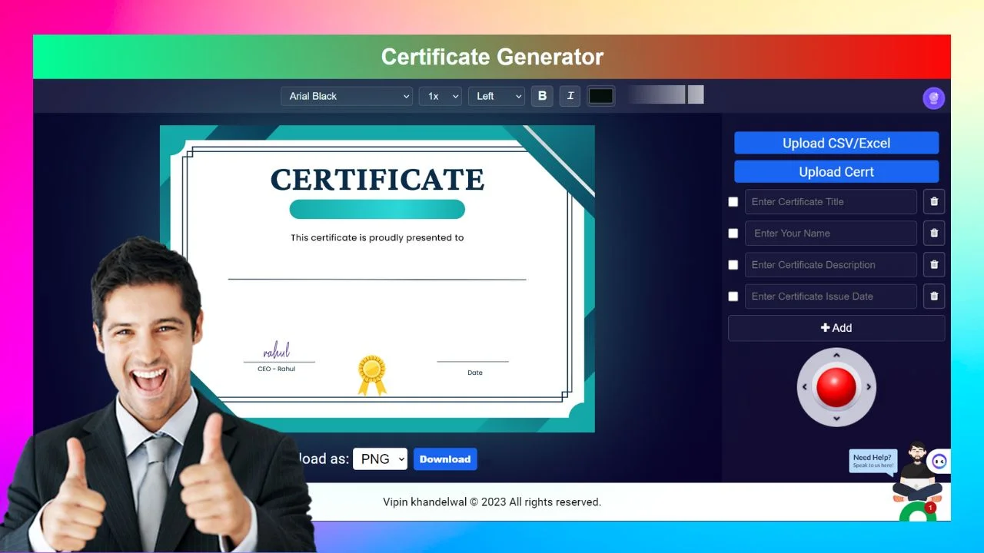This screenshot has width=984, height=553.
Task: Check the Certificate Title checkbox
Action: [x=733, y=202]
